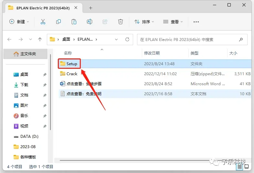Unpin 音乐 using its pin icon
254x173 pixels.
click(x=45, y=116)
